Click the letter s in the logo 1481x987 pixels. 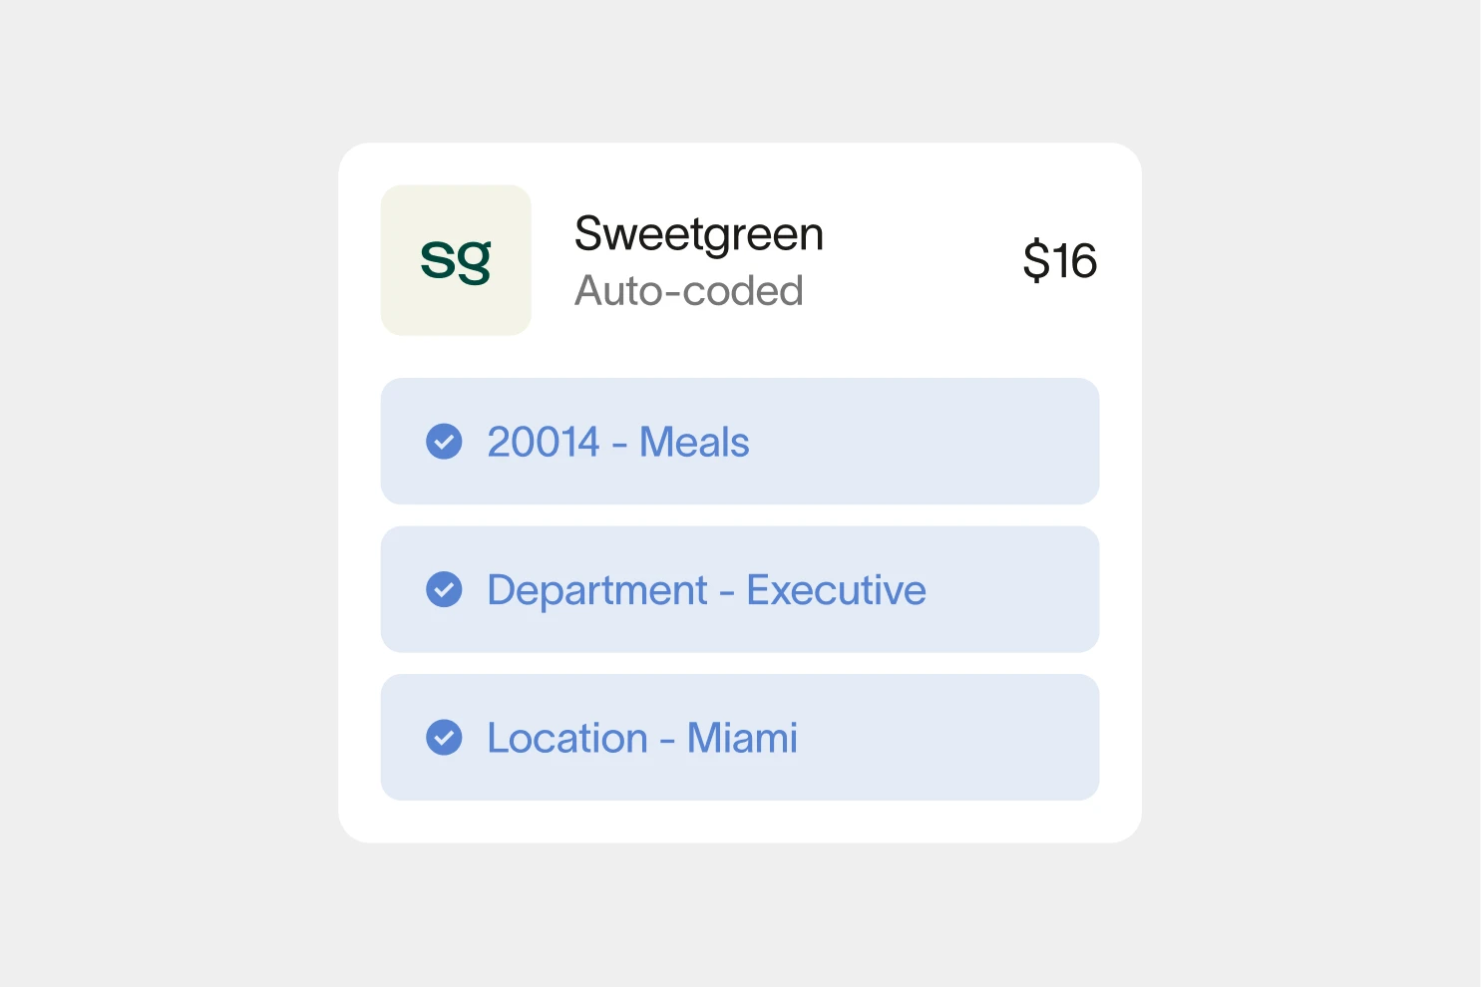439,261
